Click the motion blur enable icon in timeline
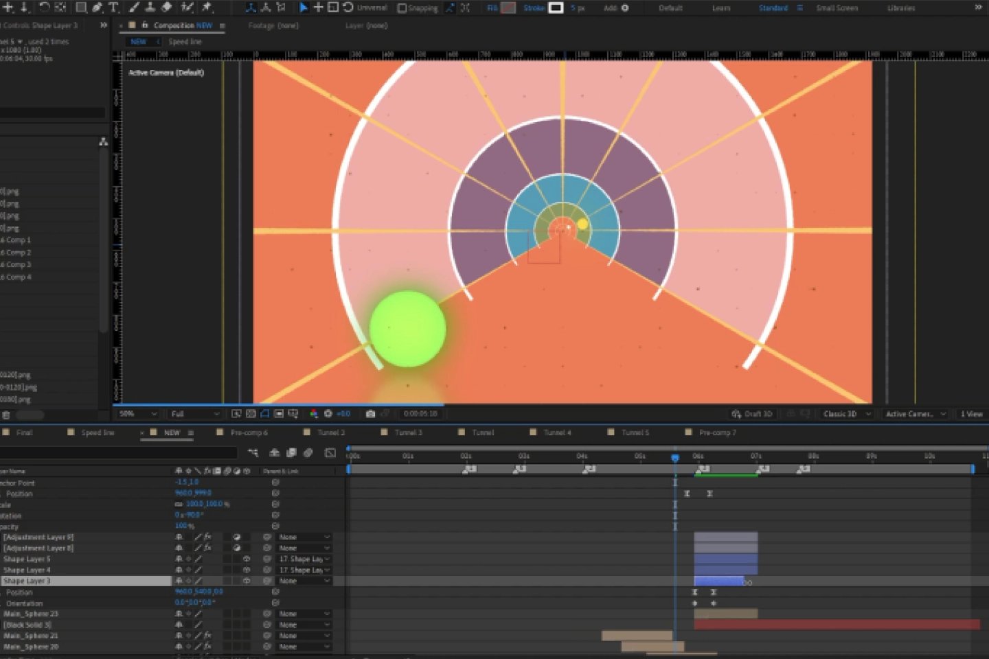Image resolution: width=989 pixels, height=659 pixels. [308, 453]
